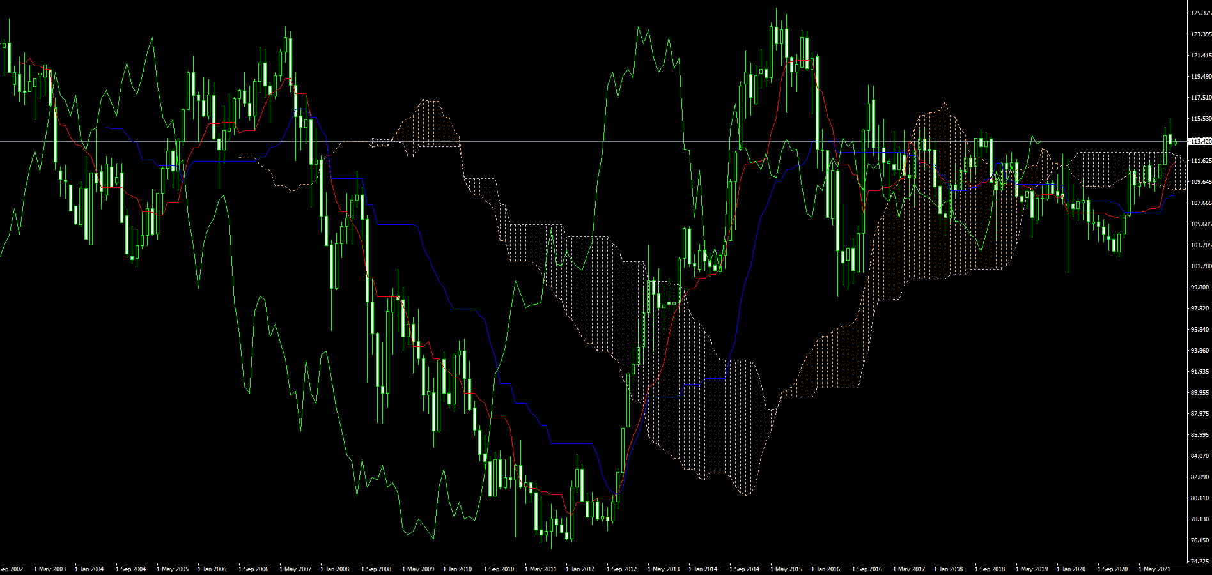Select the 1 Jan 2018 time label
The width and height of the screenshot is (1212, 575).
pyautogui.click(x=949, y=569)
